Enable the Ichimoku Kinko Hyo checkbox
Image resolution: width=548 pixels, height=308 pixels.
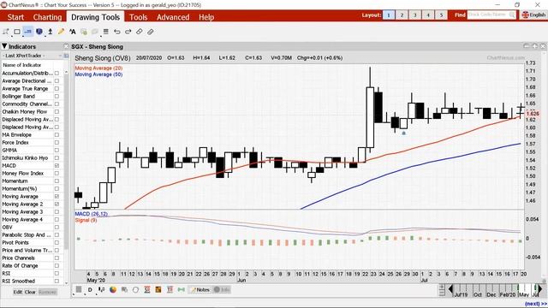57,157
